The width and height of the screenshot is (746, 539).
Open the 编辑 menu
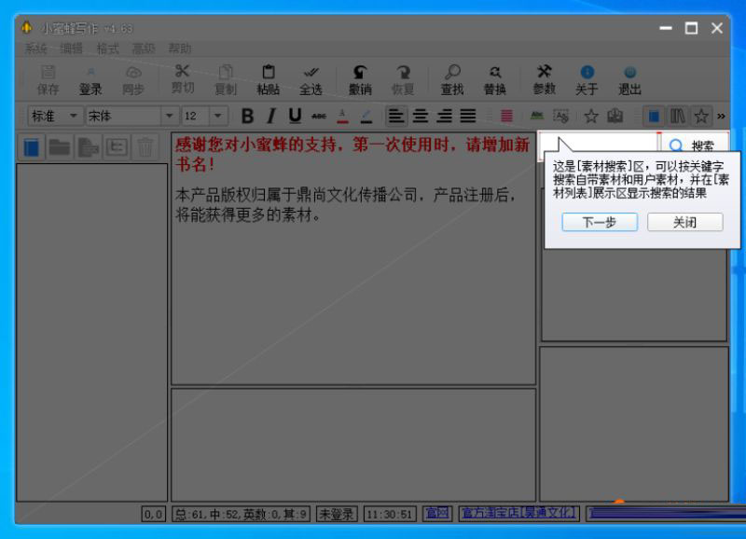click(x=72, y=48)
